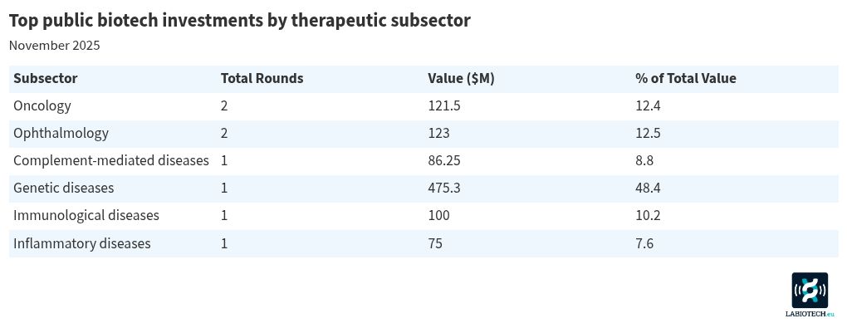Click the Subsector column header
Viewport: 847px width, 333px height.
pos(45,79)
